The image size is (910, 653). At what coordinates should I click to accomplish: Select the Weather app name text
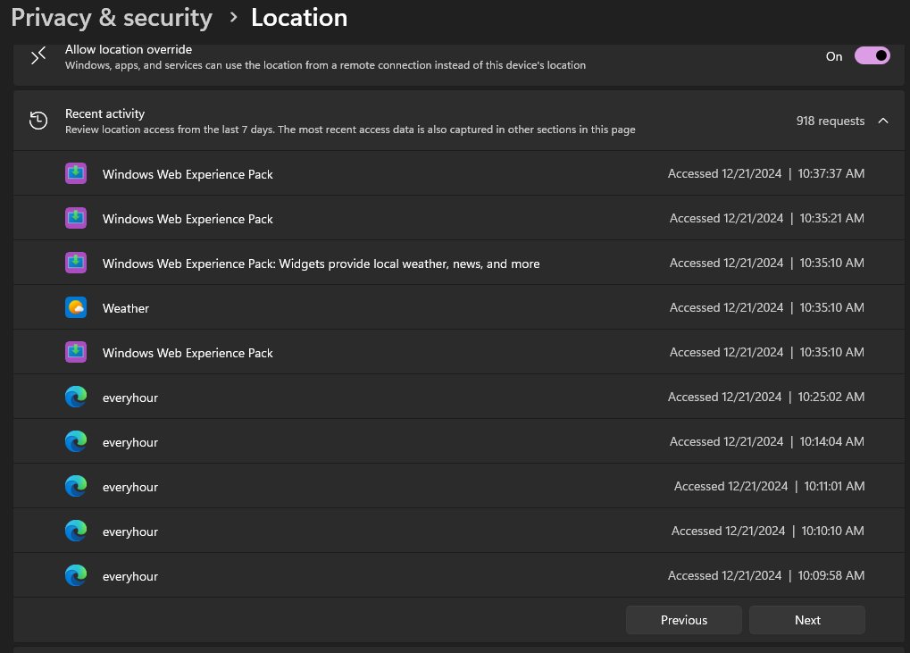tap(126, 308)
